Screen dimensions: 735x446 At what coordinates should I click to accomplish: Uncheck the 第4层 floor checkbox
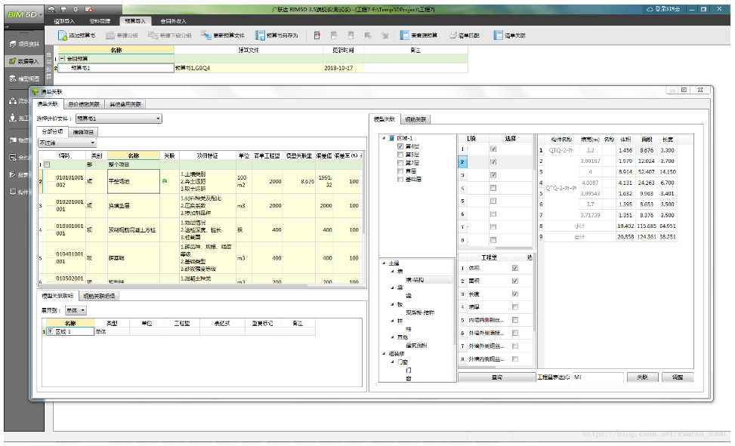[x=400, y=146]
